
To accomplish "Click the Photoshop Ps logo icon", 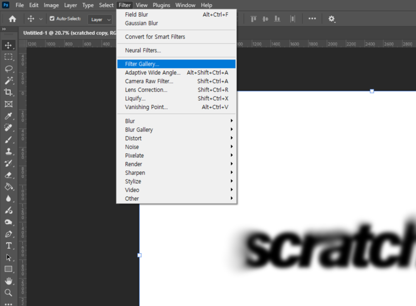I will (5, 5).
